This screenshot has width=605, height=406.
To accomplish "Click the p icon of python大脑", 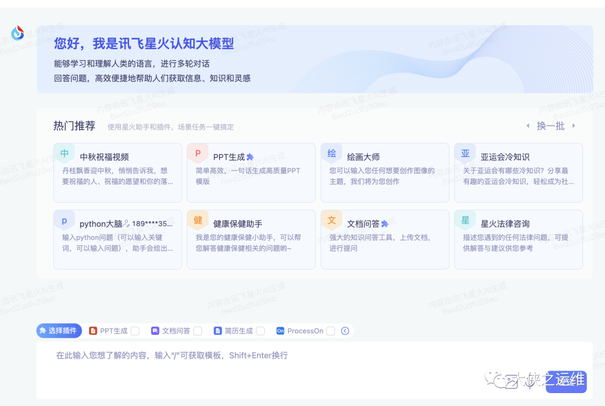I will (x=64, y=221).
